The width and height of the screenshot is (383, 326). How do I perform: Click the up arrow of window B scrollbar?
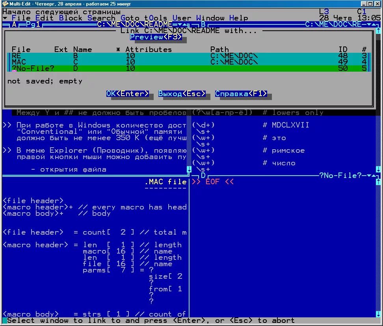[378, 31]
